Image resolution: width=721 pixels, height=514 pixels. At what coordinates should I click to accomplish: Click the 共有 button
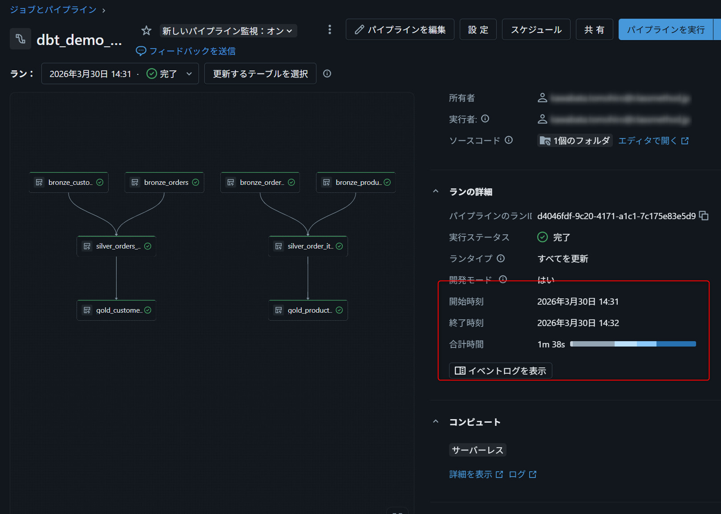coord(594,29)
